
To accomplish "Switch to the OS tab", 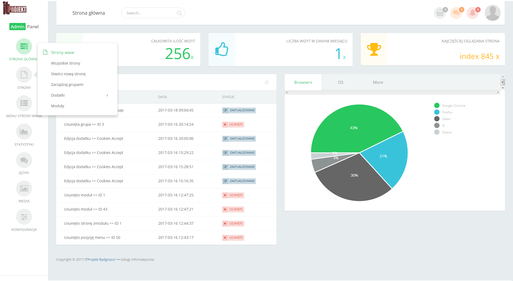I will tap(340, 82).
